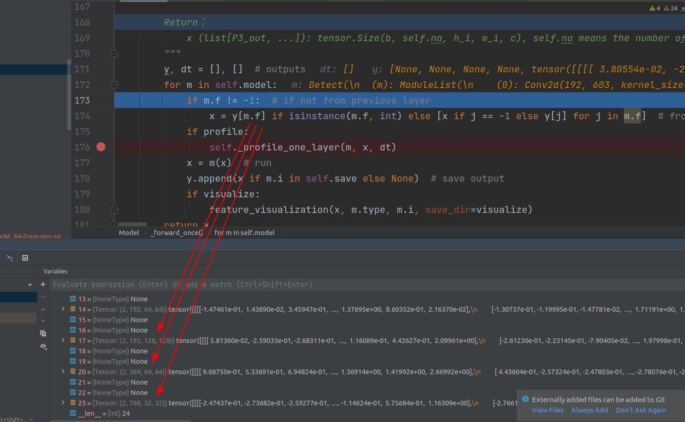Click the move watch up arrow
This screenshot has width=685, height=422.
[43, 309]
